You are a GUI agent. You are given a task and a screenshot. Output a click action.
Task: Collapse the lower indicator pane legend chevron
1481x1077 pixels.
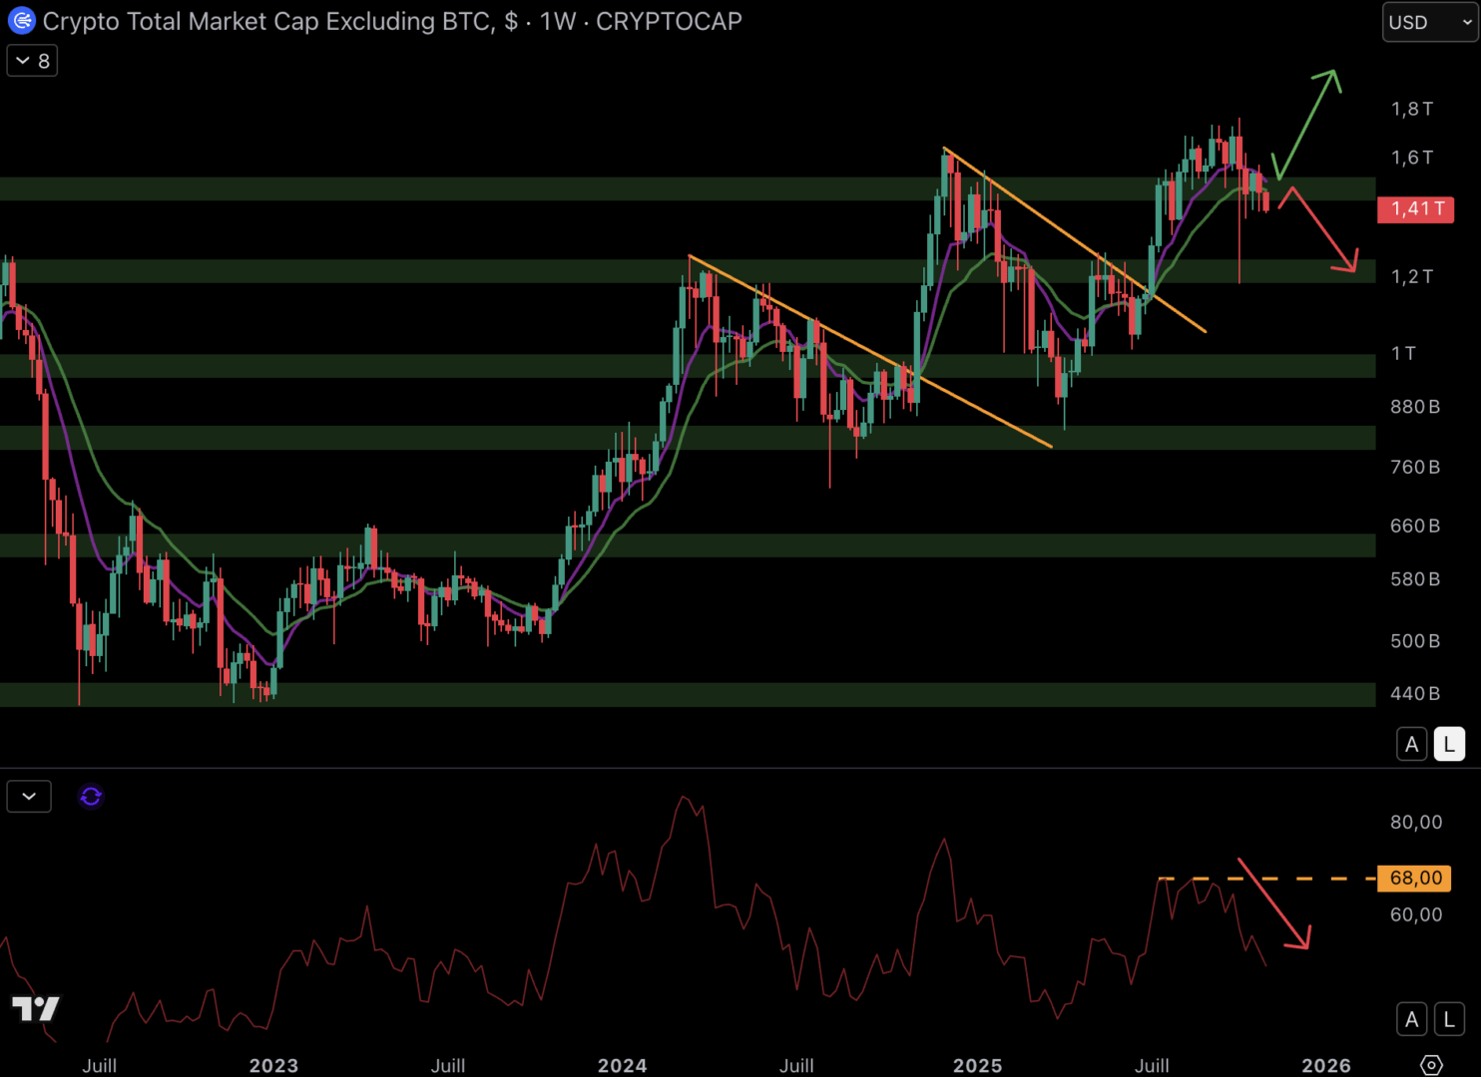pyautogui.click(x=29, y=796)
